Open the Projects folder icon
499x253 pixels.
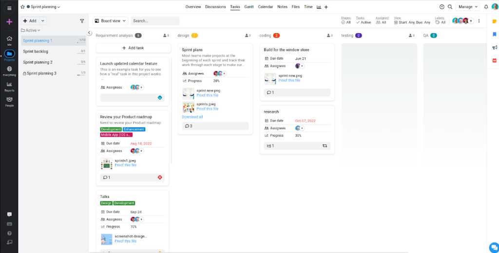[9, 54]
